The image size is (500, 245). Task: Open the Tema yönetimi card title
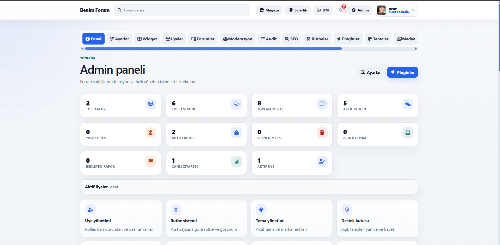[x=270, y=221]
